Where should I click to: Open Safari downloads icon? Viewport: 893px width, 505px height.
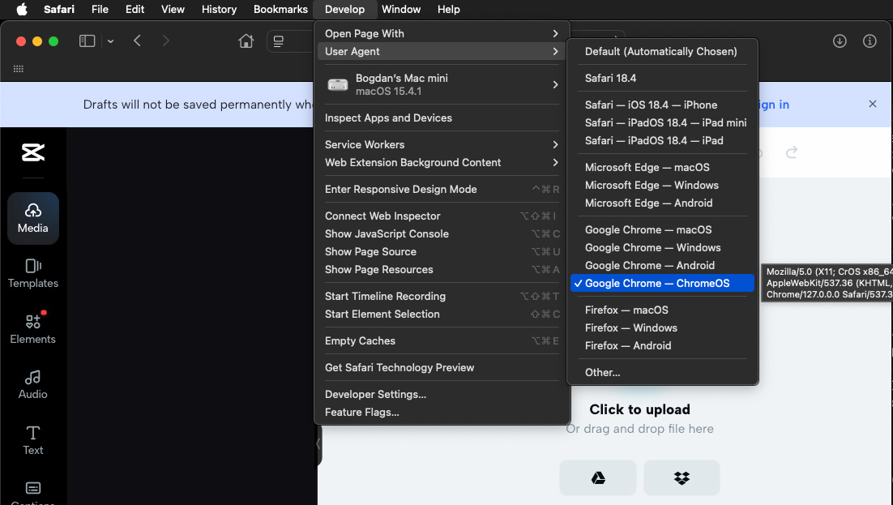point(840,41)
